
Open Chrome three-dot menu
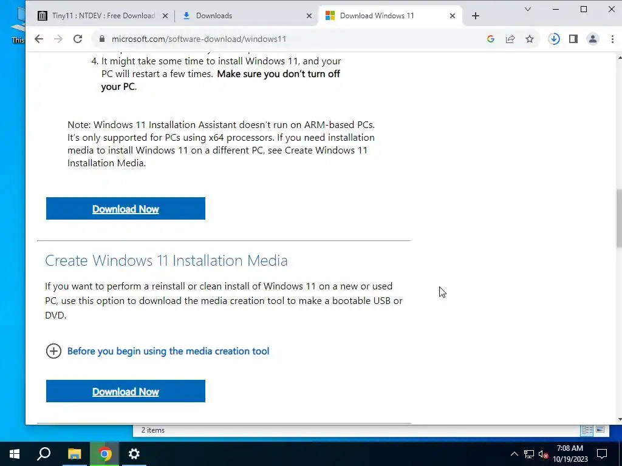point(612,39)
